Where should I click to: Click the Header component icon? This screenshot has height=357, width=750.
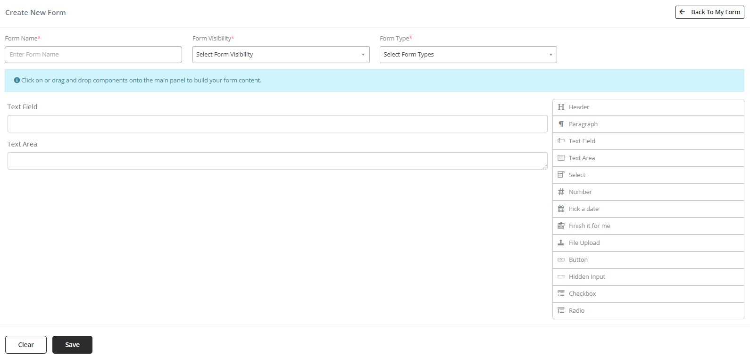tap(561, 107)
